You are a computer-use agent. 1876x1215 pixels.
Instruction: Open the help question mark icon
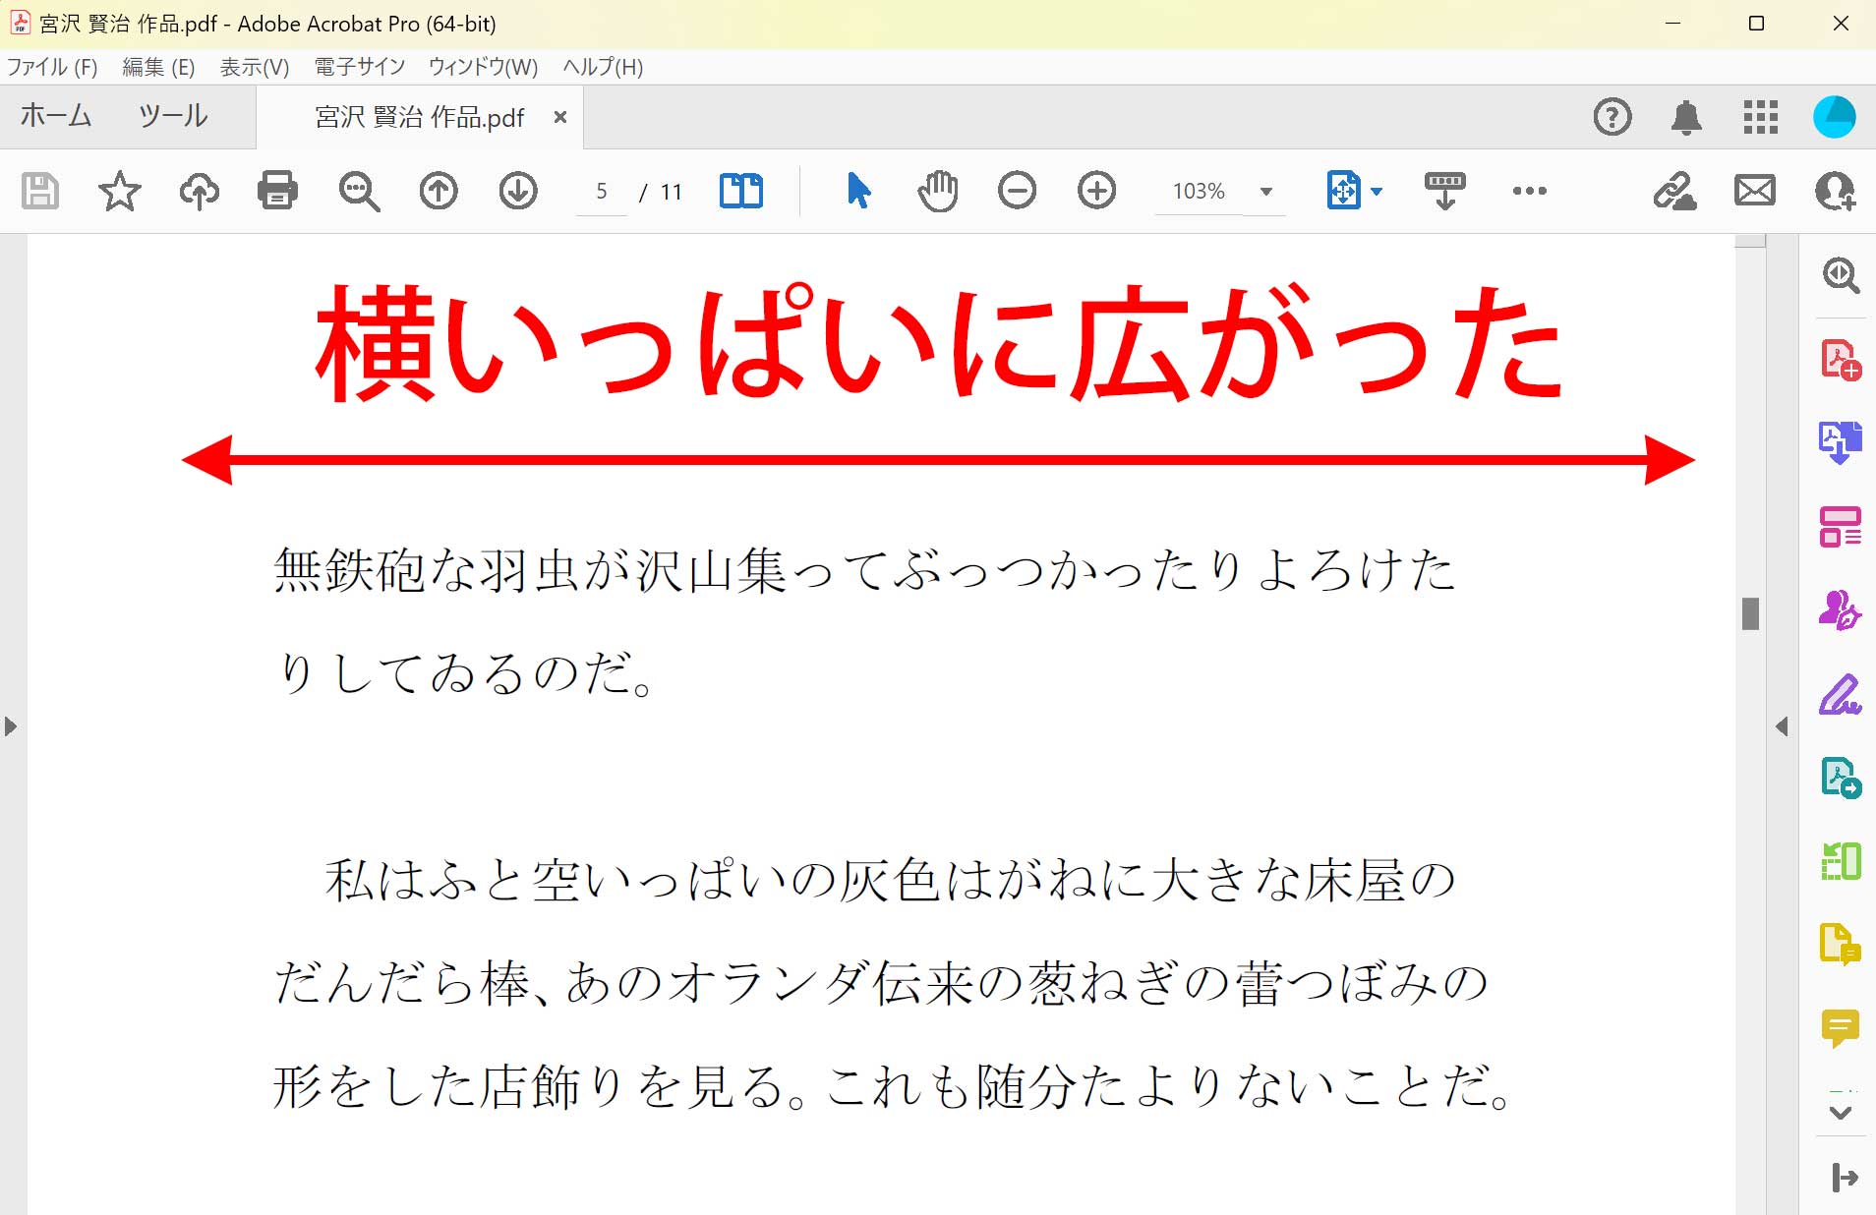(x=1612, y=117)
